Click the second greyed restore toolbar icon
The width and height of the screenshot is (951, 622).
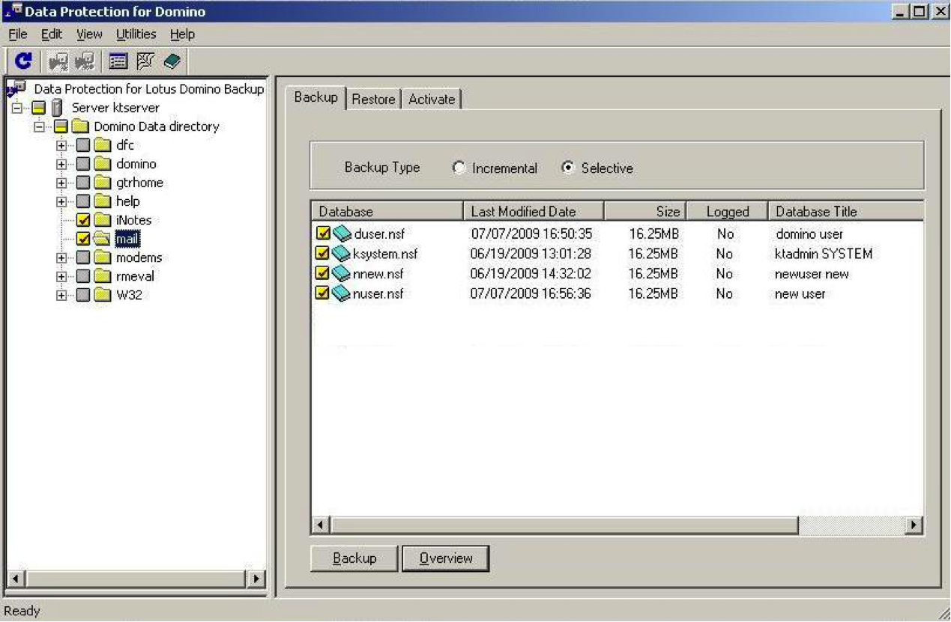point(85,61)
